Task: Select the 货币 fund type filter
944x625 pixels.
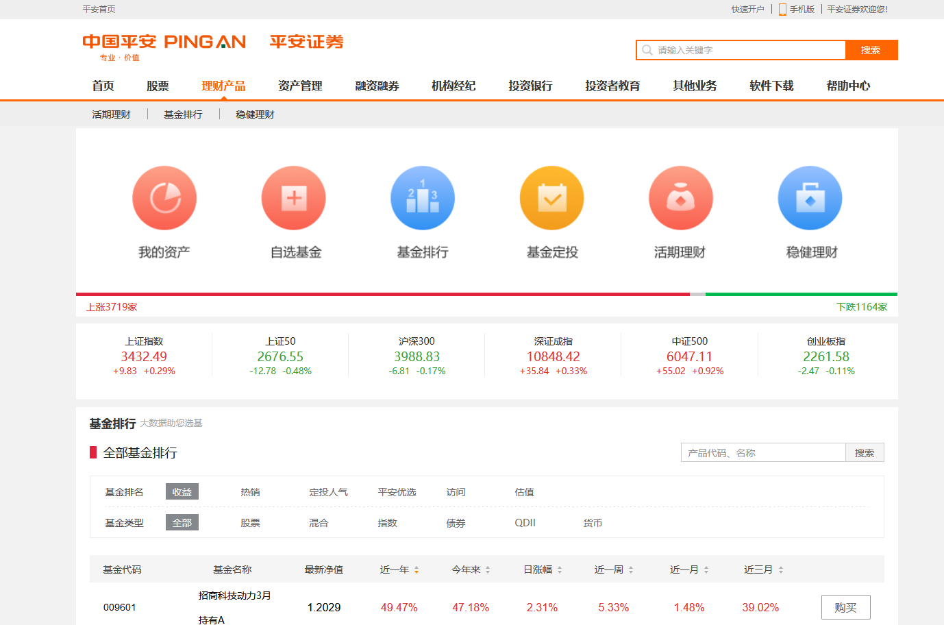Action: (x=593, y=523)
